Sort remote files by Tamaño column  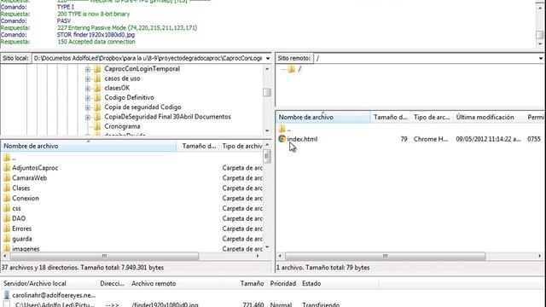tap(391, 118)
